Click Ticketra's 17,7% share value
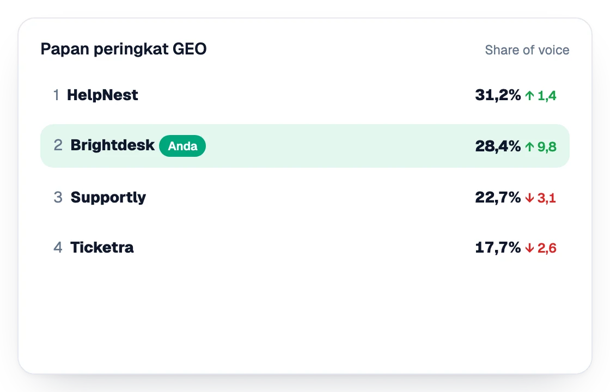 tap(498, 247)
